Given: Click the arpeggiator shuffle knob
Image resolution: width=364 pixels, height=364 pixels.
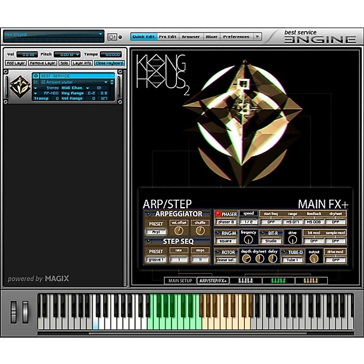Looking at the screenshot, I should (x=200, y=232).
